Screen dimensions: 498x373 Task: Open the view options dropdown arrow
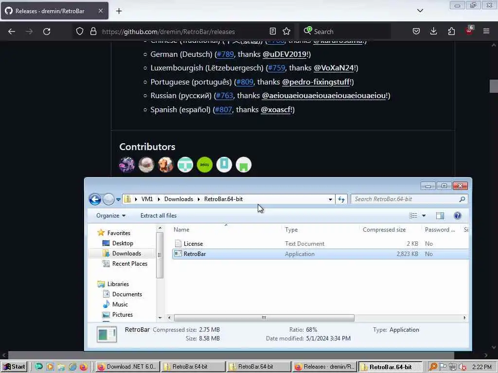coord(424,216)
